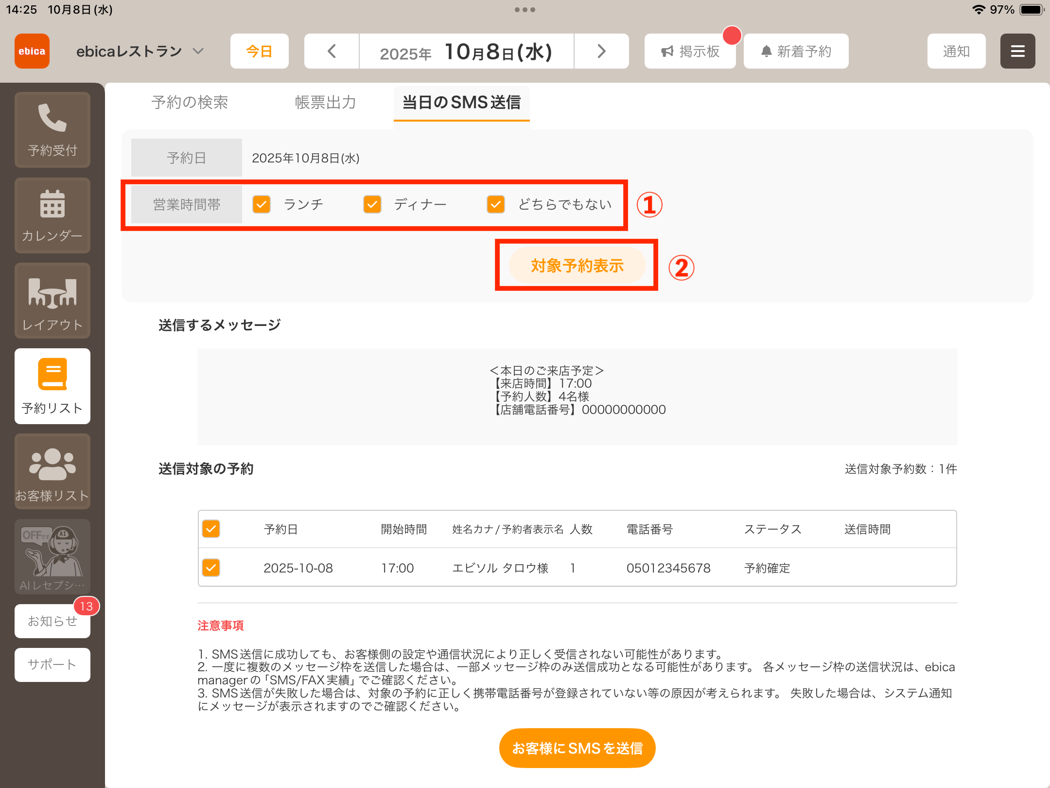Viewport: 1050px width, 788px height.
Task: Uncheck the どちらでもない checkbox
Action: coord(496,204)
